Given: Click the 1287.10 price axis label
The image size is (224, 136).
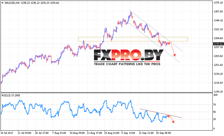Looking at the screenshot, I should (218, 47).
